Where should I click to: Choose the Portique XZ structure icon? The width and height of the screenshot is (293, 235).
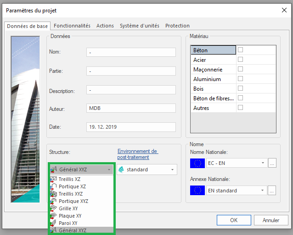[54, 186]
